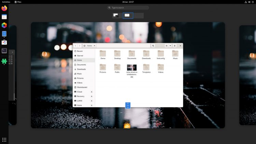
Task: Open the colorful hexagon app in dock
Action: [x=4, y=25]
